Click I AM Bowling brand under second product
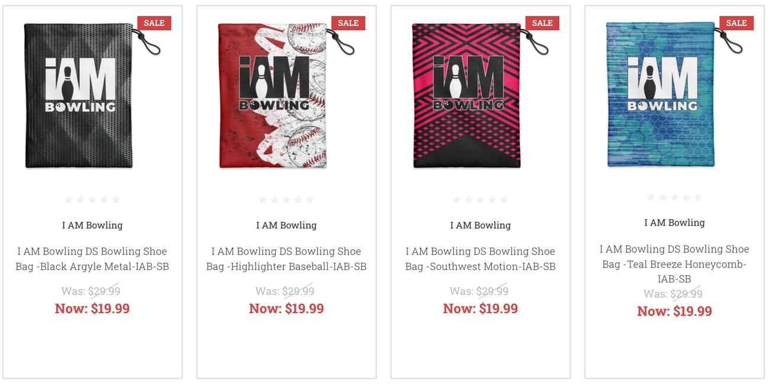 click(286, 225)
